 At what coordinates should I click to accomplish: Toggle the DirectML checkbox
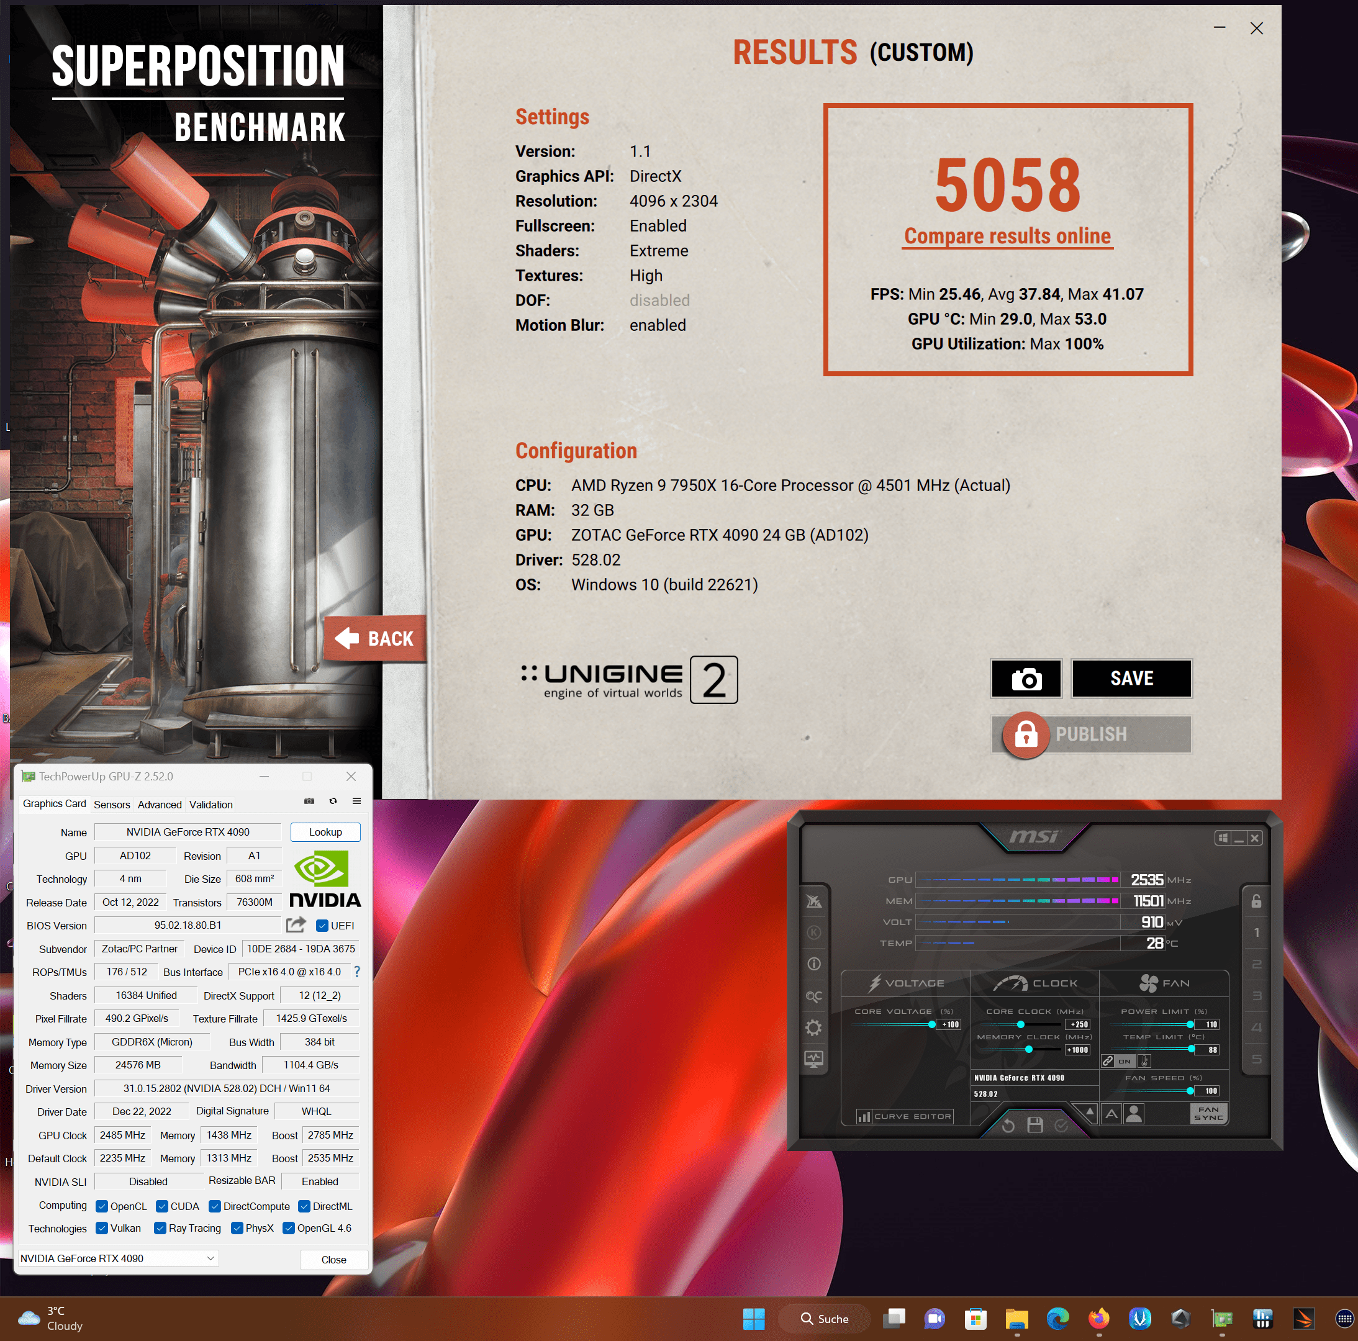[x=304, y=1206]
